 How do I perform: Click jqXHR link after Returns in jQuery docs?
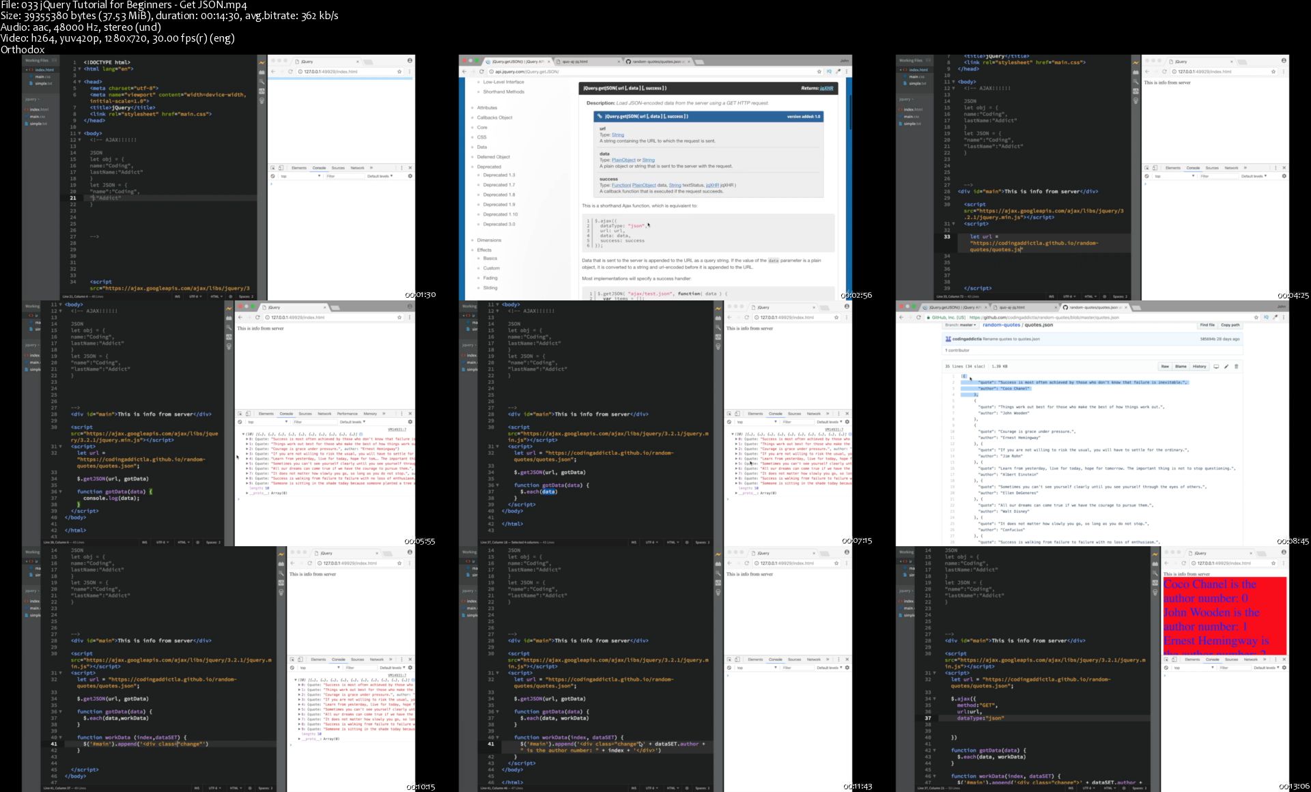click(826, 88)
